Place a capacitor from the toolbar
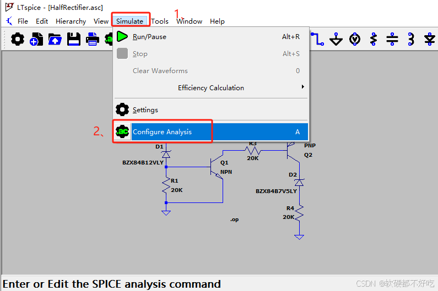 [x=392, y=39]
